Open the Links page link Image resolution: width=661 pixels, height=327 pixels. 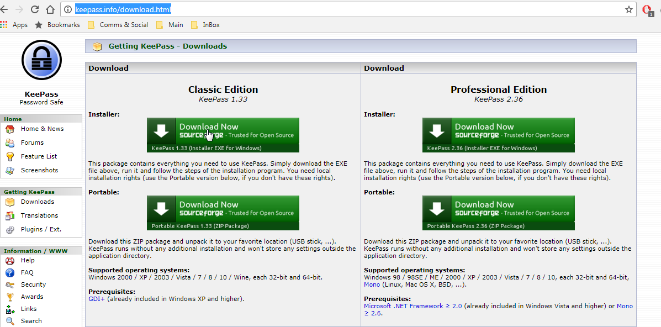click(29, 309)
